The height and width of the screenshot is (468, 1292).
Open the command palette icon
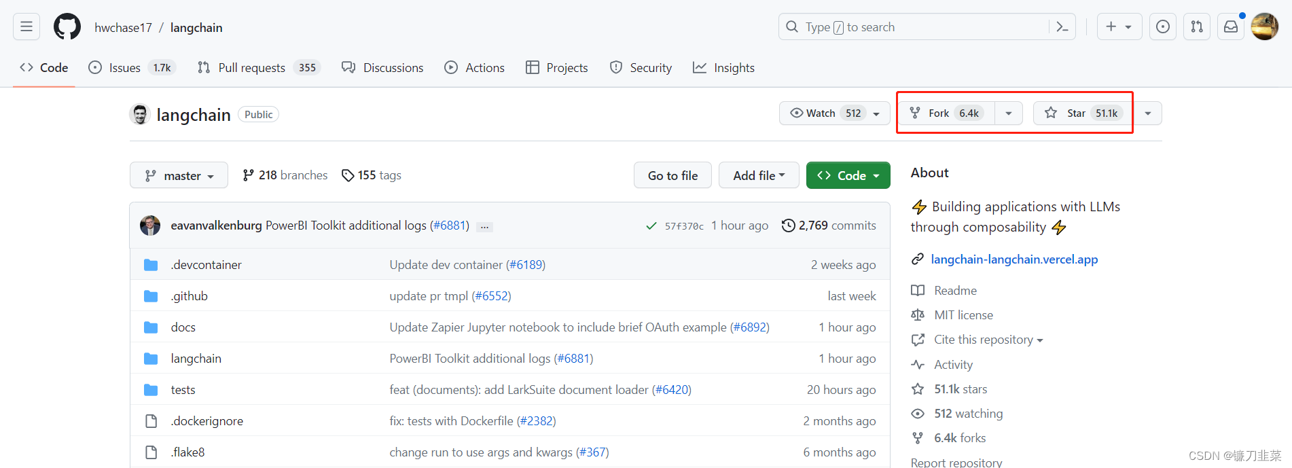click(1062, 27)
